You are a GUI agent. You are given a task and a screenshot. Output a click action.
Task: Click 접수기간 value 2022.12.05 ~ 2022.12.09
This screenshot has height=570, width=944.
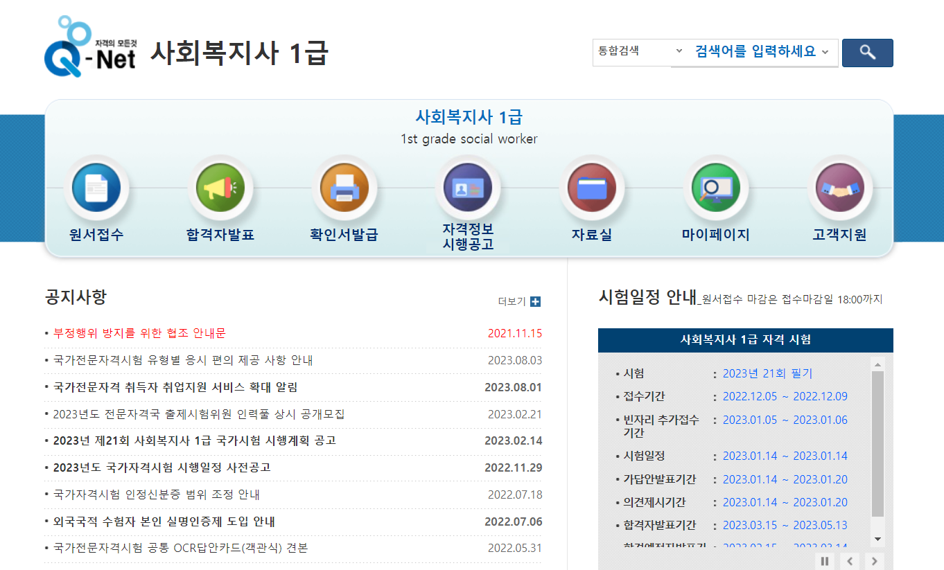785,396
